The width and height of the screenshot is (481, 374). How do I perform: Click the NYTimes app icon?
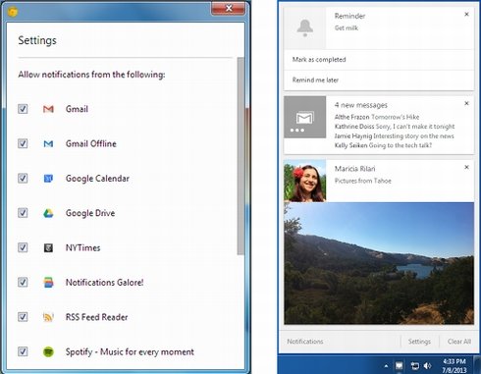point(48,247)
